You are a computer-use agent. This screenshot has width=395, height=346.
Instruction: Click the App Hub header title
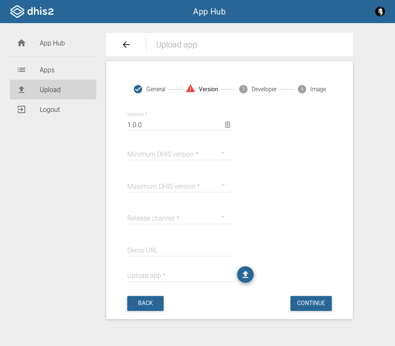point(209,12)
